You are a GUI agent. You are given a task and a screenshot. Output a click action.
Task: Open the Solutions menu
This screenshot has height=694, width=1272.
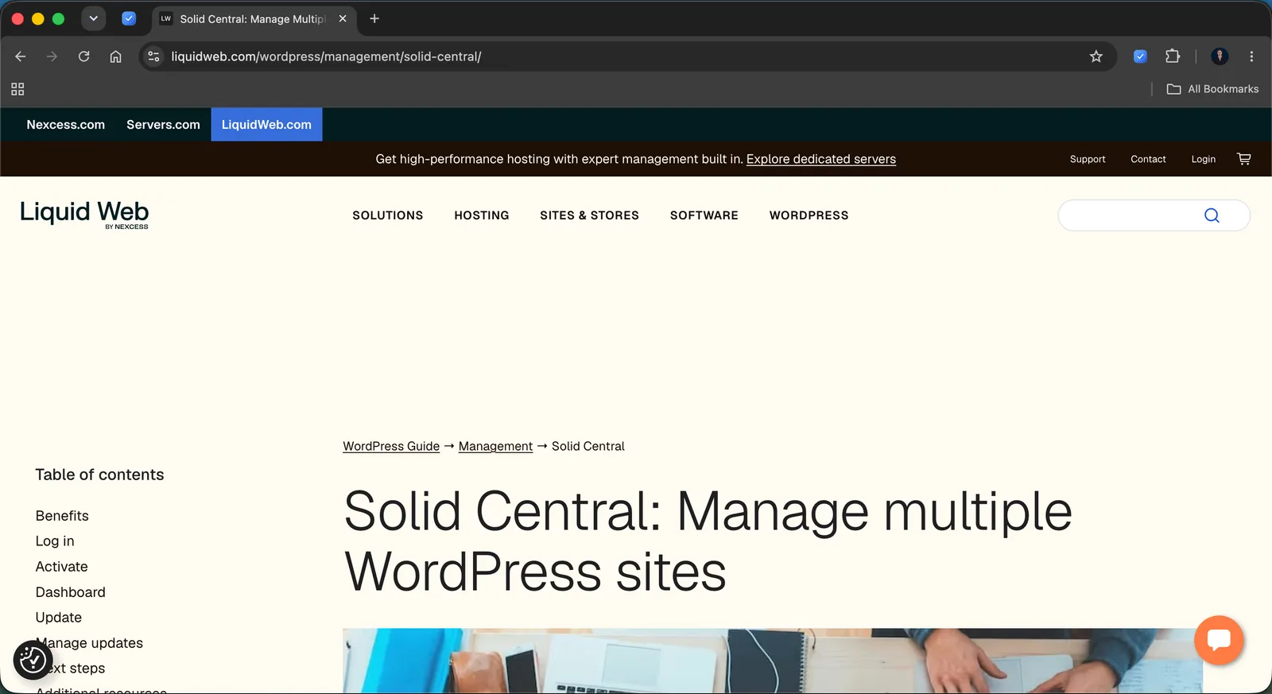388,215
